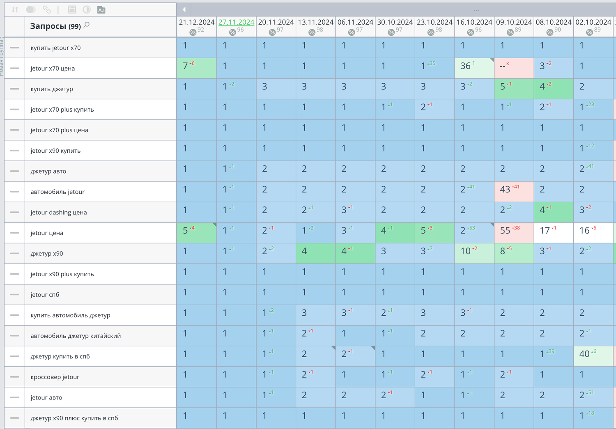The height and width of the screenshot is (429, 616).
Task: Click position 16 cell for jetour цена
Action: [593, 233]
